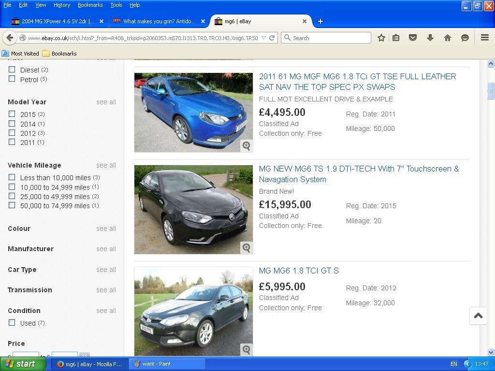The width and height of the screenshot is (495, 371).
Task: Select '25,000 to 49,999 miles' checkbox
Action: click(x=12, y=196)
